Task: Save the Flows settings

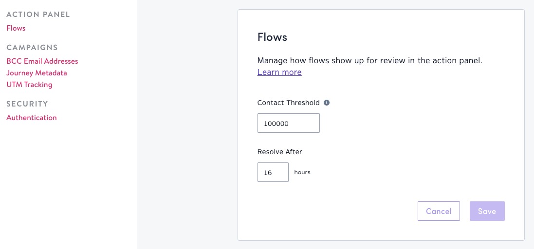Action: [x=487, y=211]
